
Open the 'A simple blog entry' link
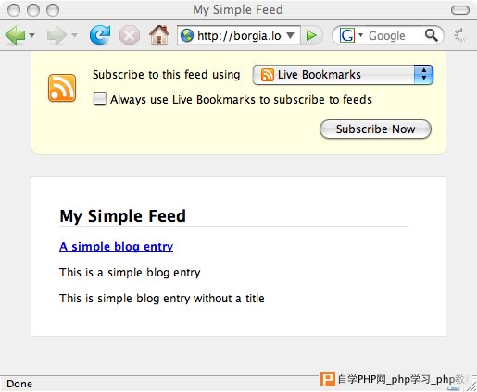tap(116, 247)
